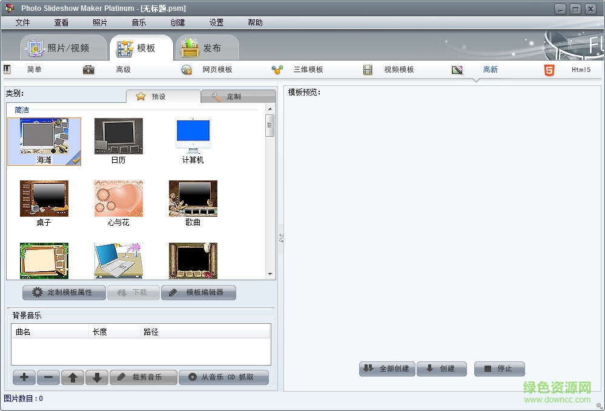This screenshot has height=411, width=605.
Task: Select the 心与花 template thumbnail
Action: point(118,198)
